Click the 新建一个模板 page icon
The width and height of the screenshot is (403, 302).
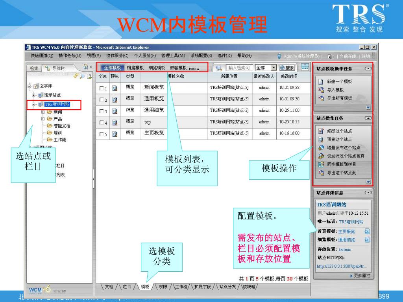[321, 82]
